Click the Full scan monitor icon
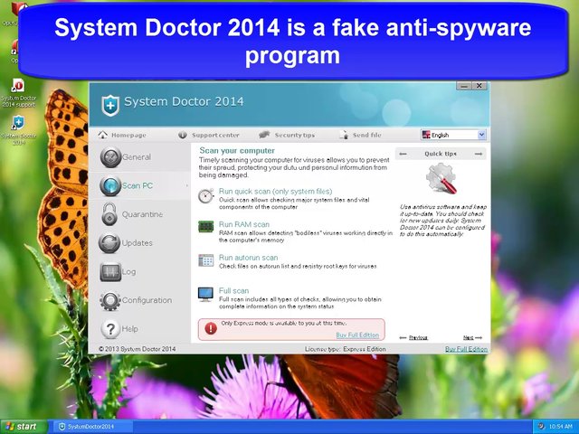Screen dimensions: 579x434 click(x=205, y=295)
